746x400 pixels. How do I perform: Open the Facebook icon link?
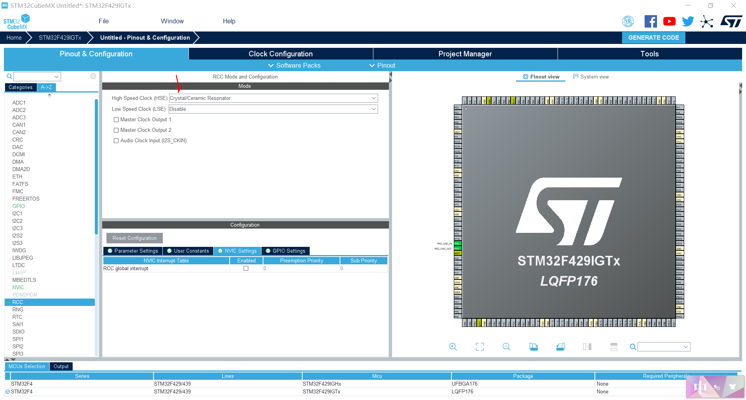[x=651, y=21]
